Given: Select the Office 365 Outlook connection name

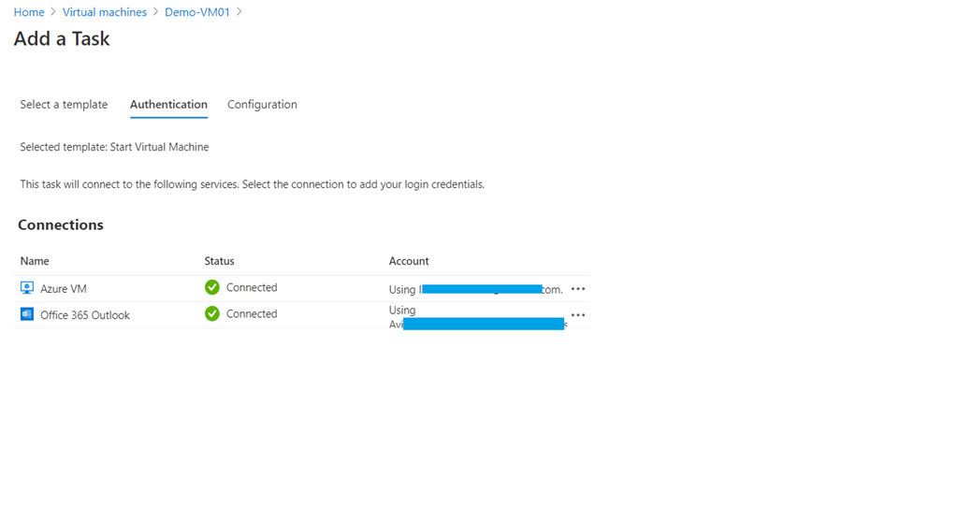Looking at the screenshot, I should point(85,315).
